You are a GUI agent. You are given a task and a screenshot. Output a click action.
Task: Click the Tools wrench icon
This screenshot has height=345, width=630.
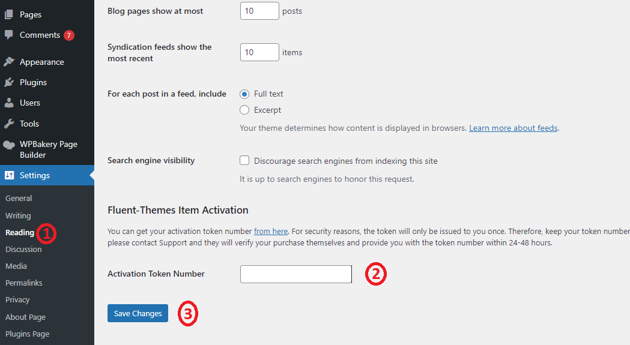pos(9,124)
